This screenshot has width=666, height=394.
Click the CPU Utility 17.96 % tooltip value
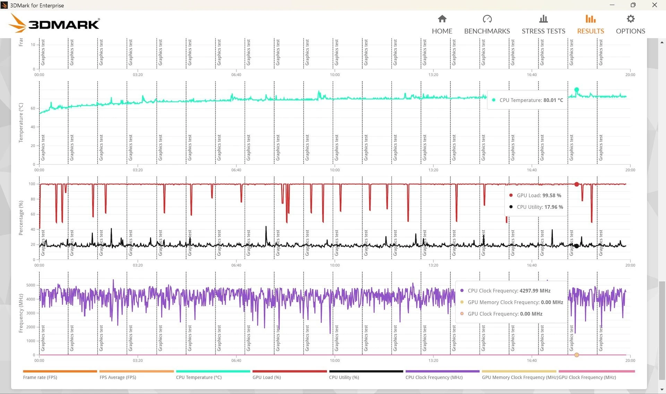(554, 207)
